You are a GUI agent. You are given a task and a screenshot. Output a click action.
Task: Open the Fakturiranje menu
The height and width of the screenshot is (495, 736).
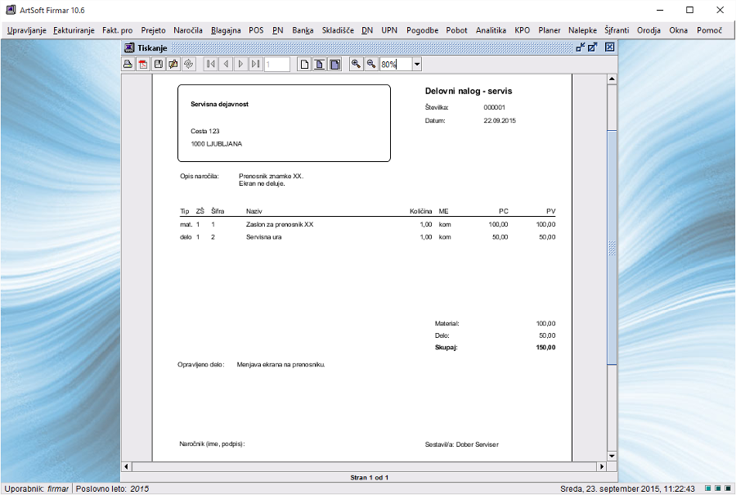pos(74,30)
